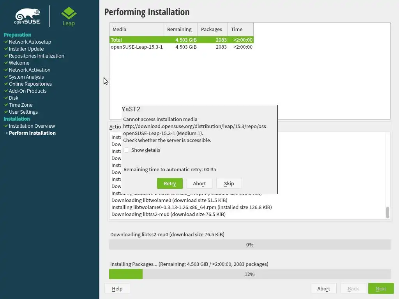Viewport: 399px width, 299px height.
Task: Open the Help button at bottom
Action: click(x=117, y=288)
